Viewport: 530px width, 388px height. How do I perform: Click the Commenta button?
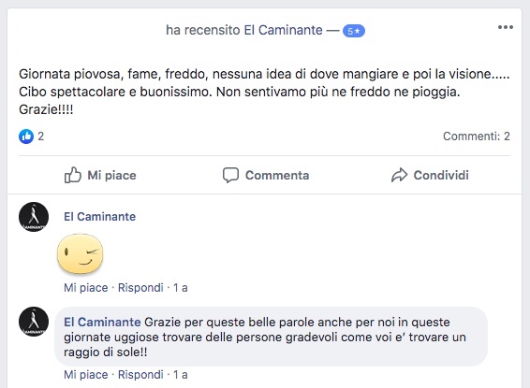266,175
